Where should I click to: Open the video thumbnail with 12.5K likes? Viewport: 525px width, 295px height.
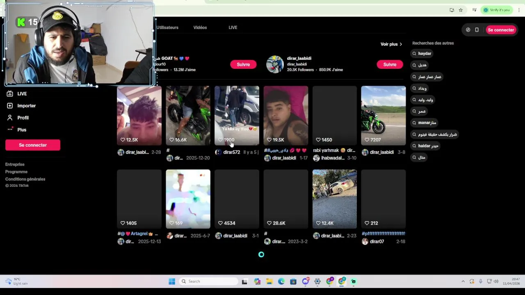click(139, 116)
